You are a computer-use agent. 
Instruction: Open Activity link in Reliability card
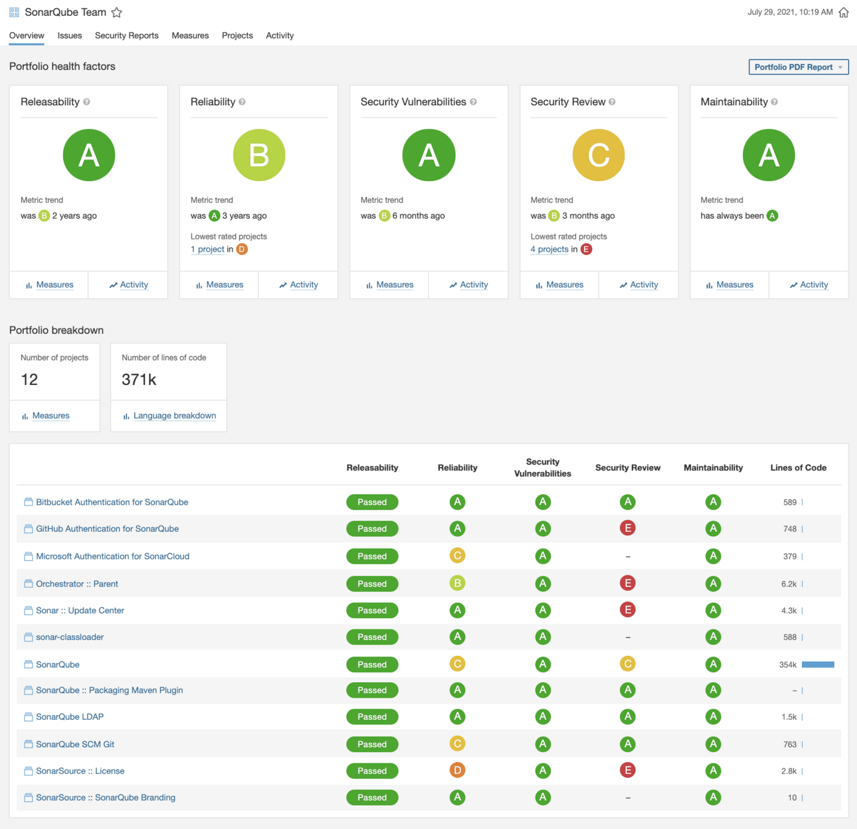pyautogui.click(x=304, y=285)
